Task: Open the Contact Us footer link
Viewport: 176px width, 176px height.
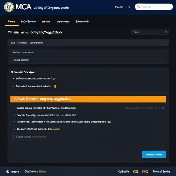Action: (x=124, y=172)
